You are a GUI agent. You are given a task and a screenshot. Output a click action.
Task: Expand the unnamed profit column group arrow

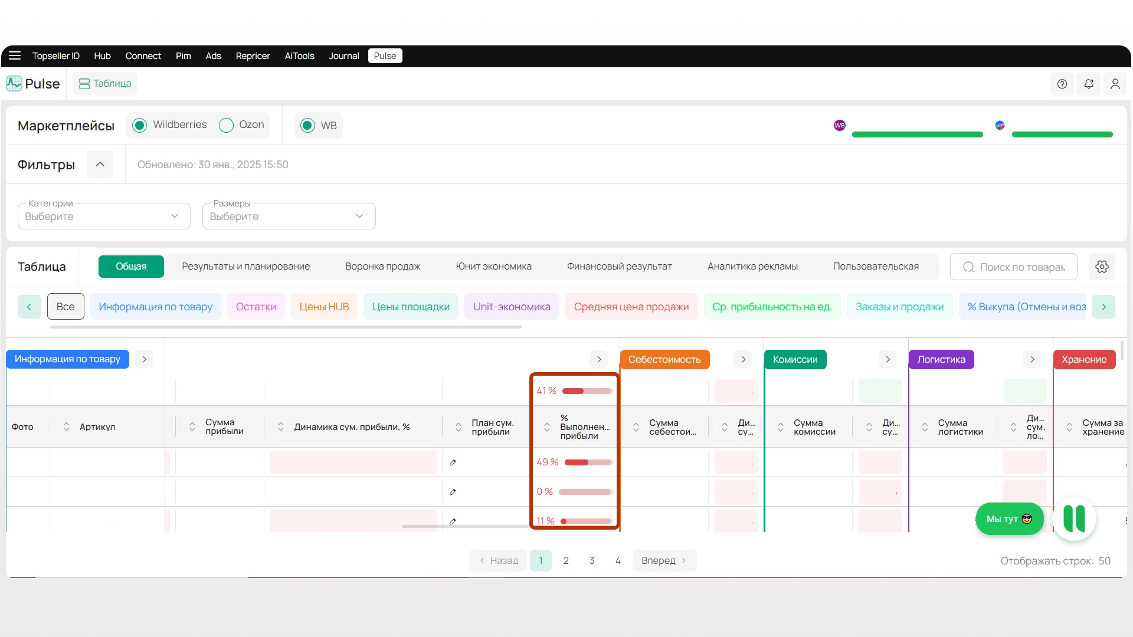point(599,359)
